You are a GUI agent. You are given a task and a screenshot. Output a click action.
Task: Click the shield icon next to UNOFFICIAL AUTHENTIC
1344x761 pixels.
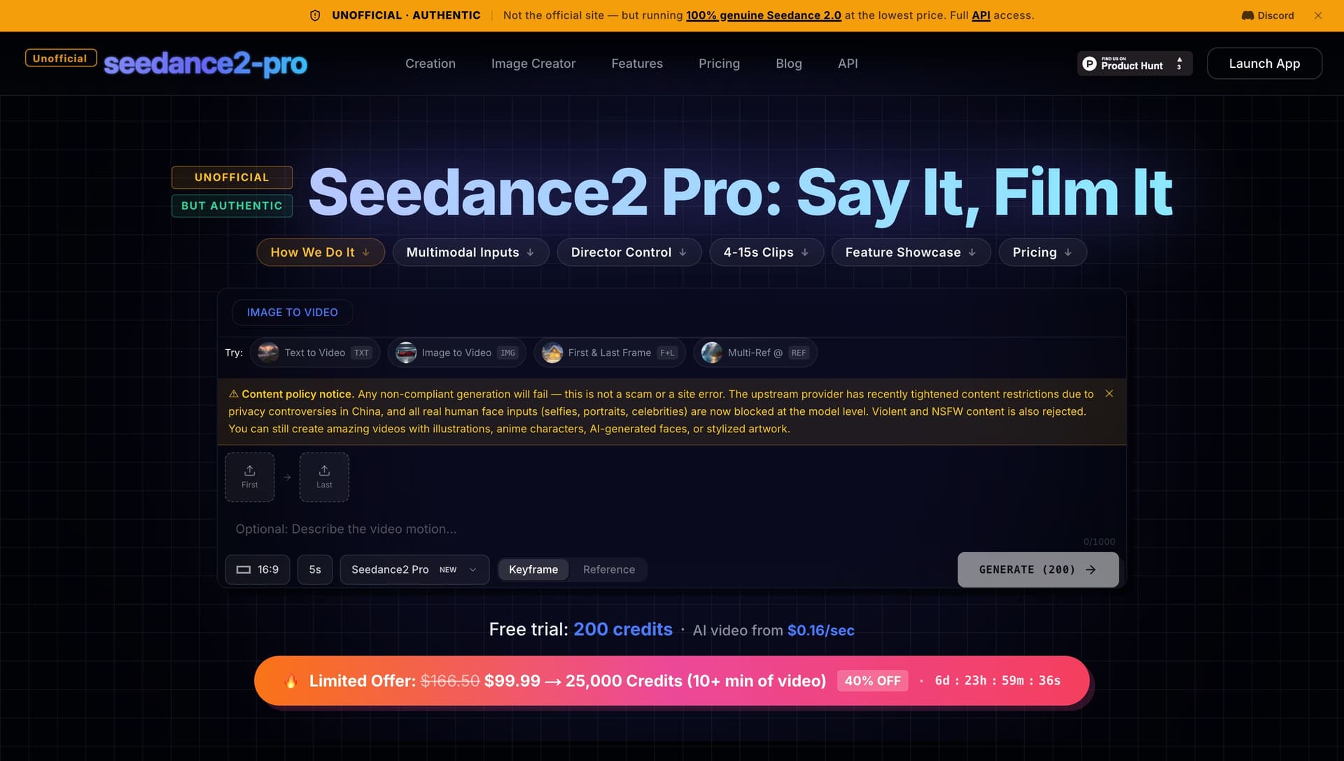(314, 15)
